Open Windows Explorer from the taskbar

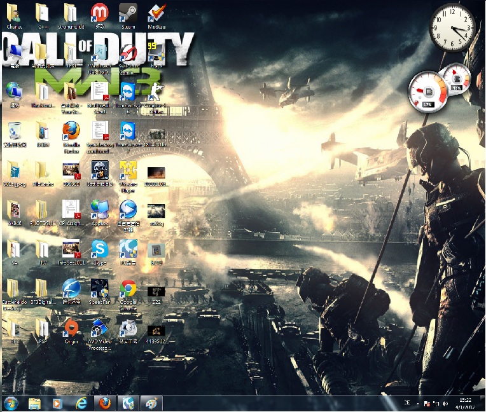click(35, 404)
